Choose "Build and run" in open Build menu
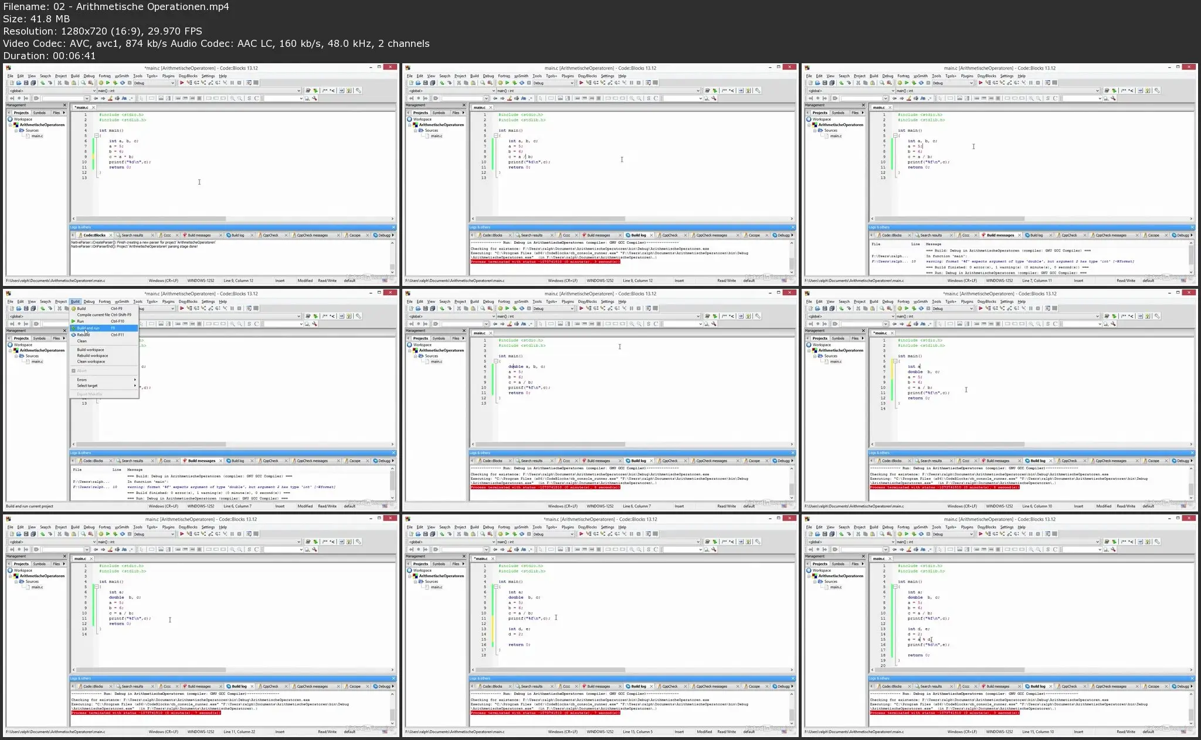Image resolution: width=1201 pixels, height=740 pixels. pos(89,328)
